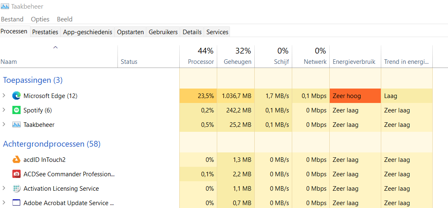Open the Bestand menu

[x=12, y=19]
